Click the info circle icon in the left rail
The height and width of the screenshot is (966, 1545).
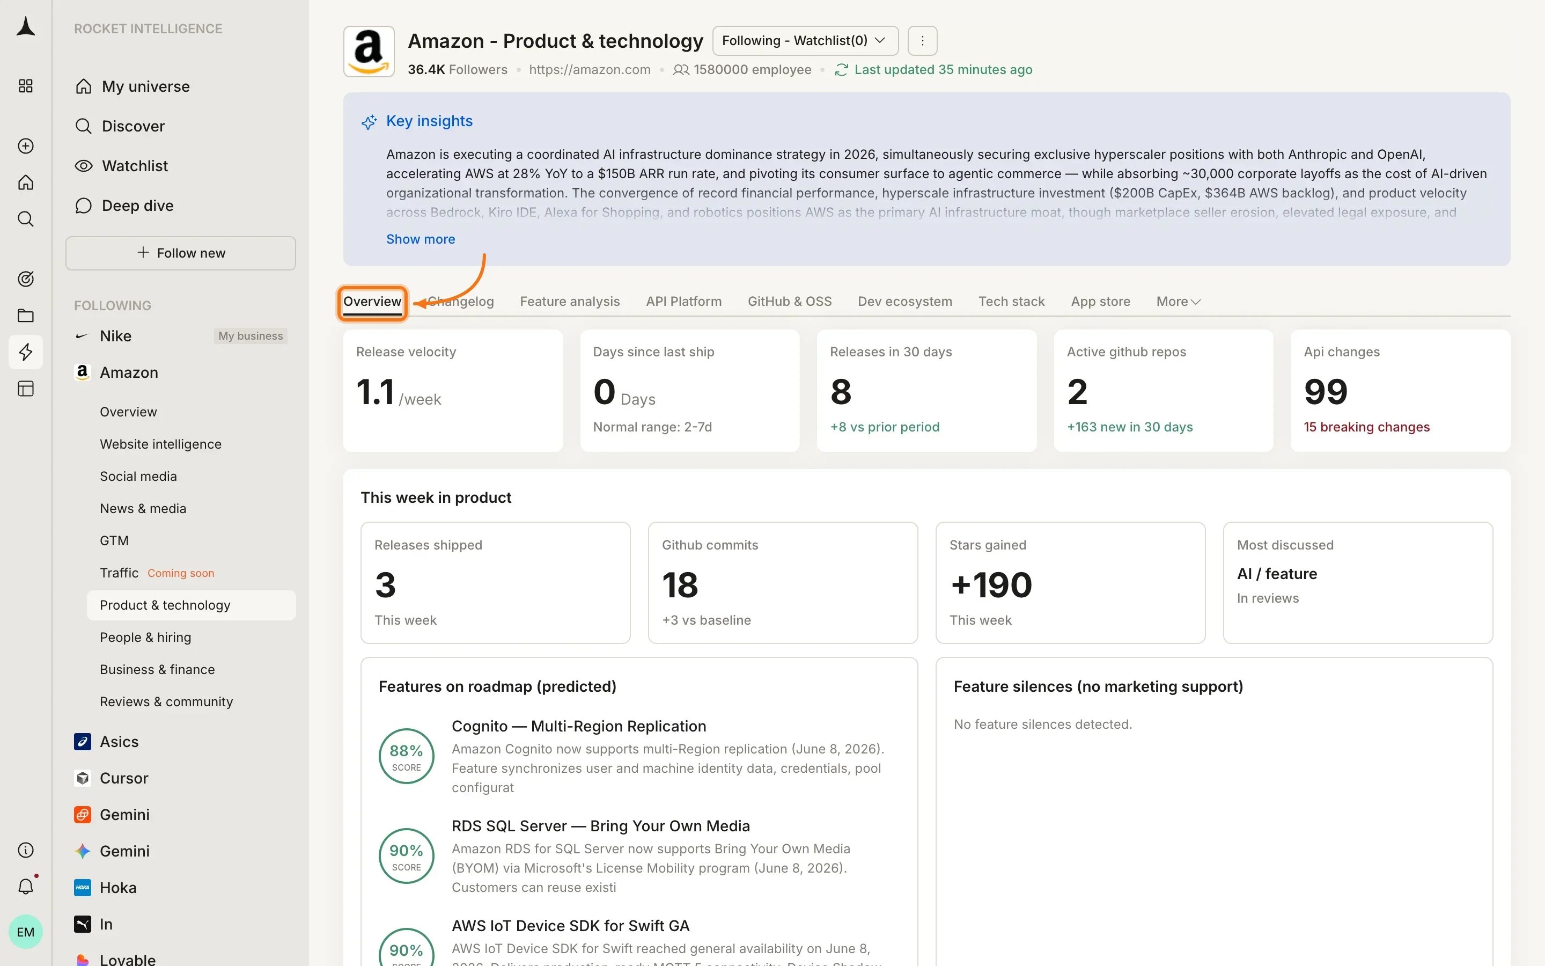[26, 850]
